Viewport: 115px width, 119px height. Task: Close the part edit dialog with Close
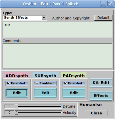[96, 113]
